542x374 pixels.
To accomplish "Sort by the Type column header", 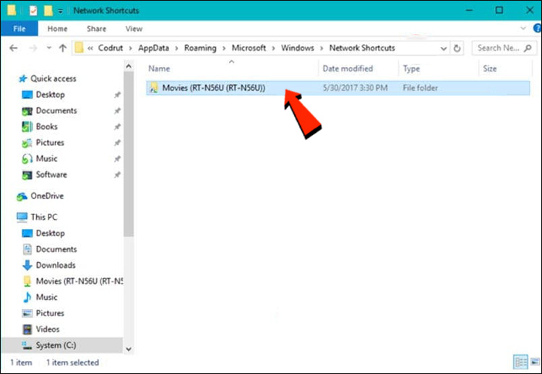I will tap(411, 69).
